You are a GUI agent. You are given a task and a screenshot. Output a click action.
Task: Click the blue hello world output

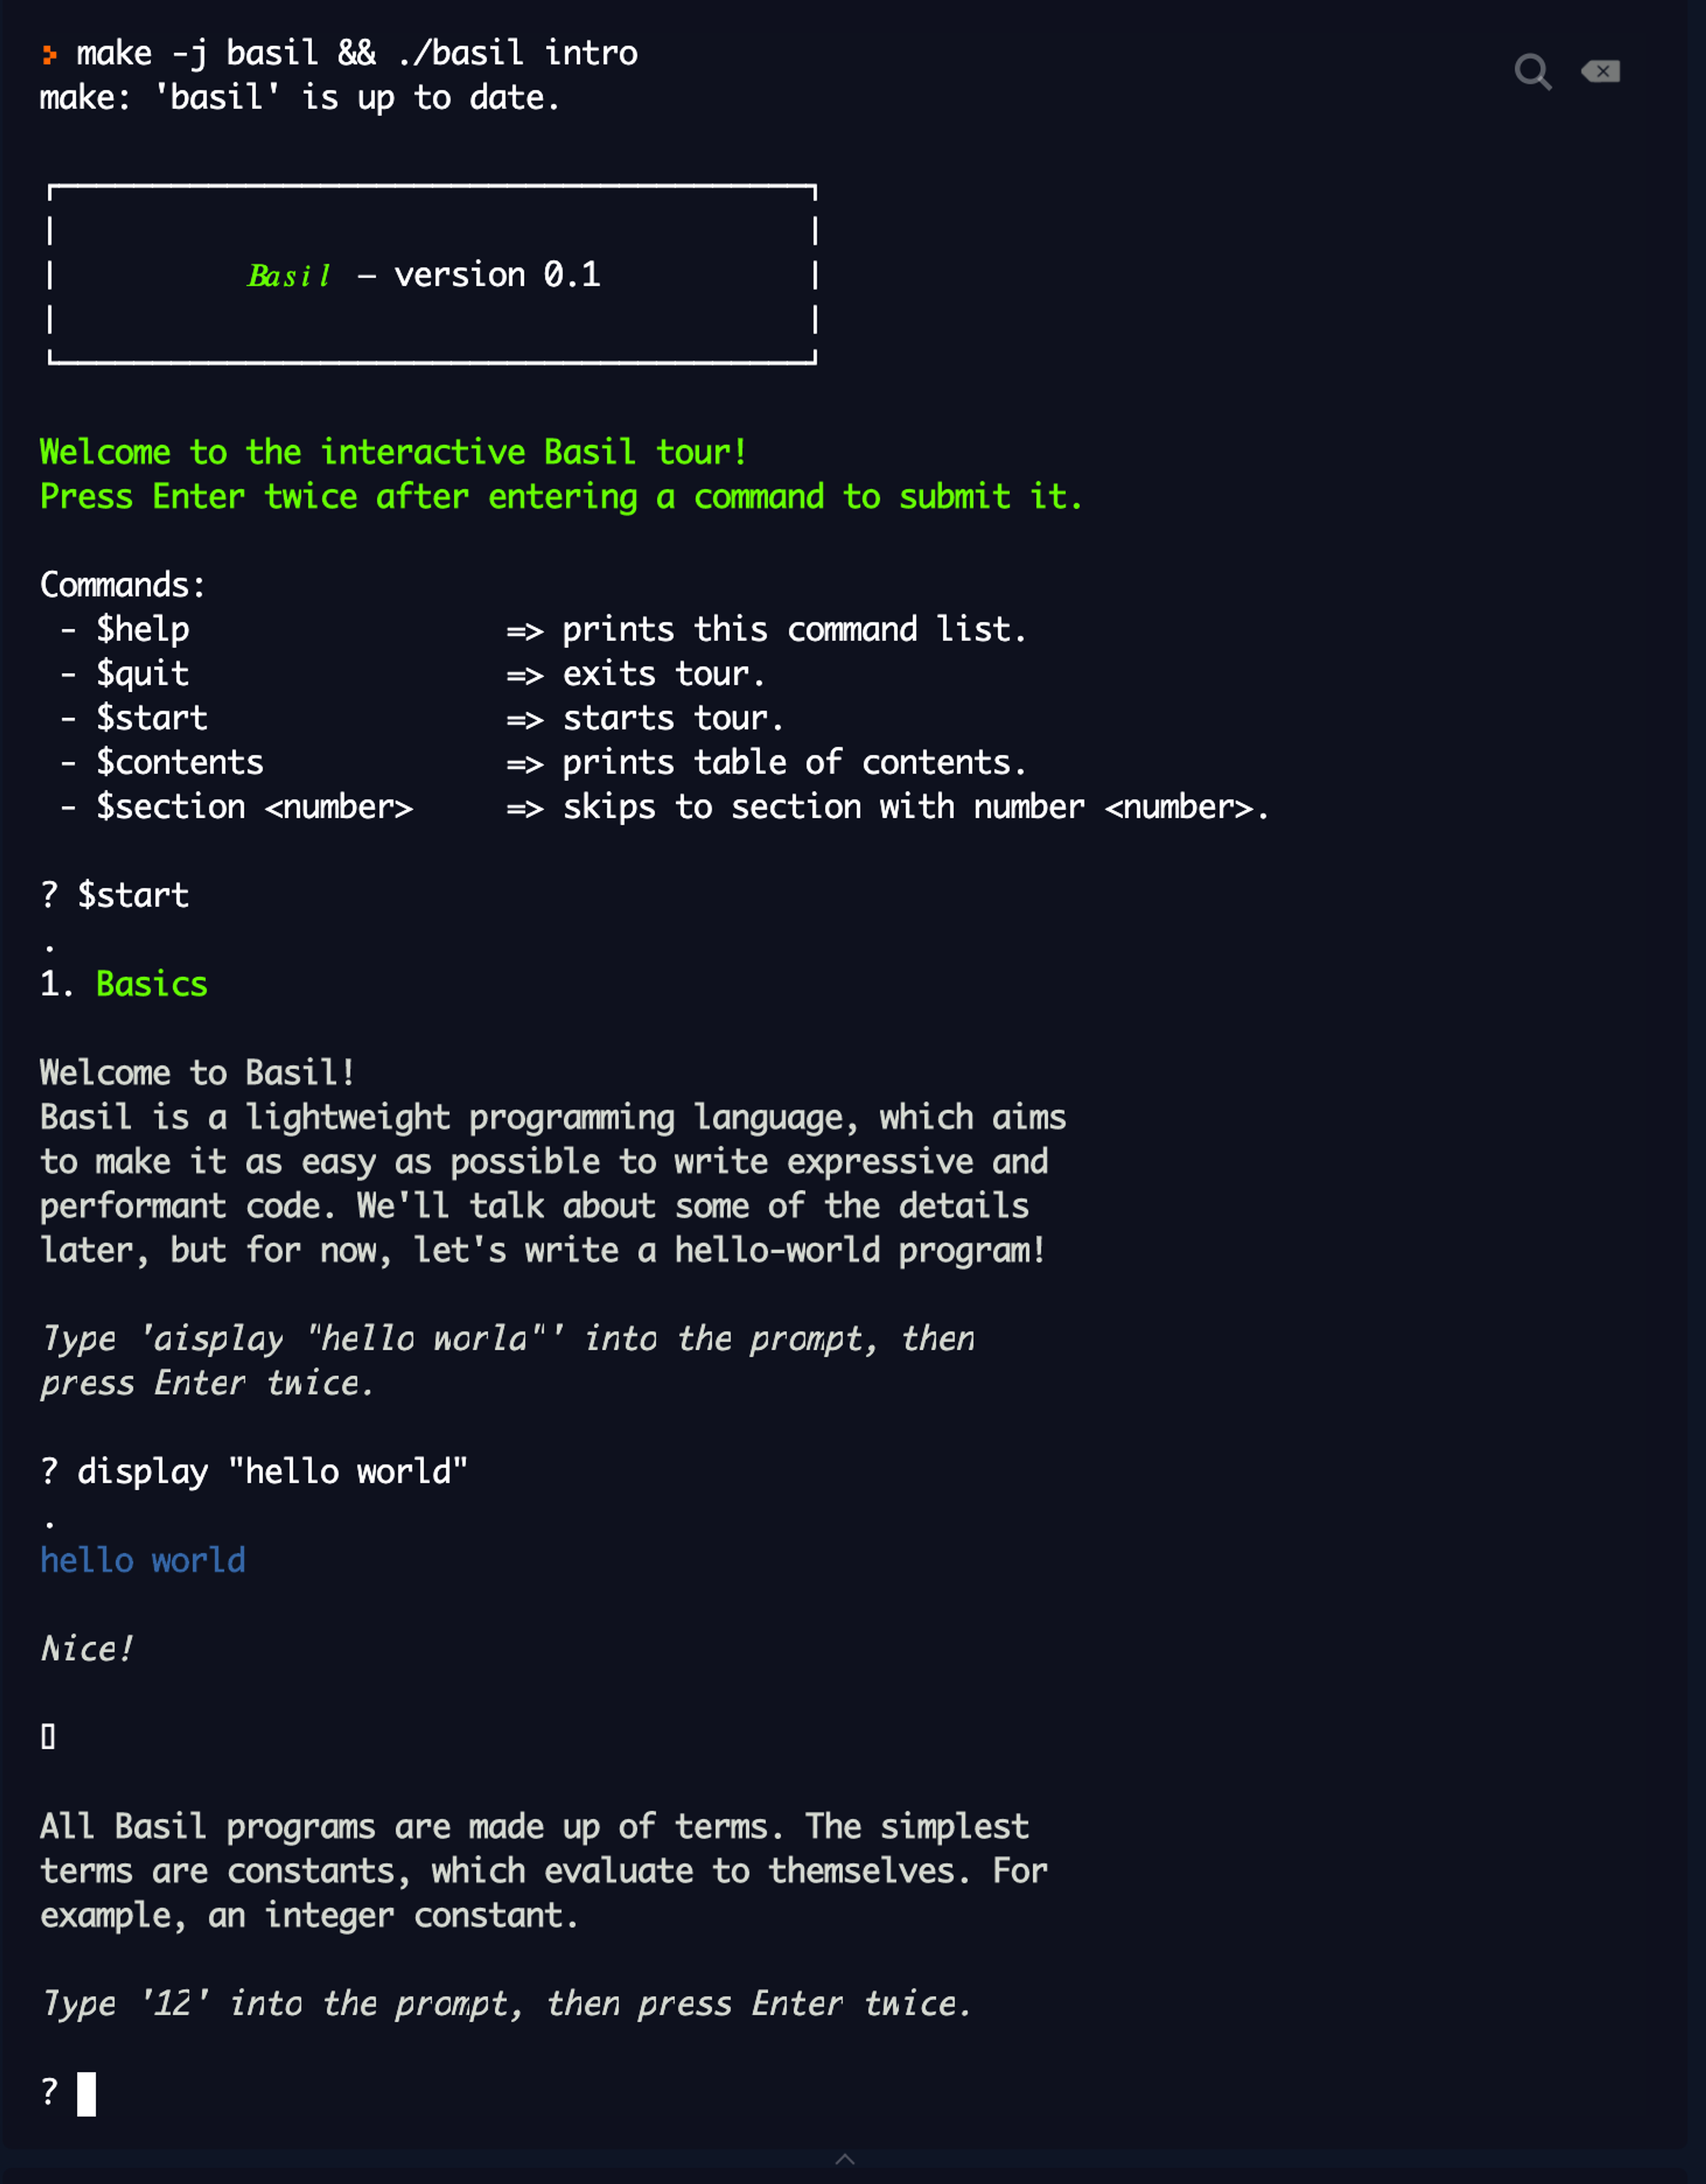[x=143, y=1561]
